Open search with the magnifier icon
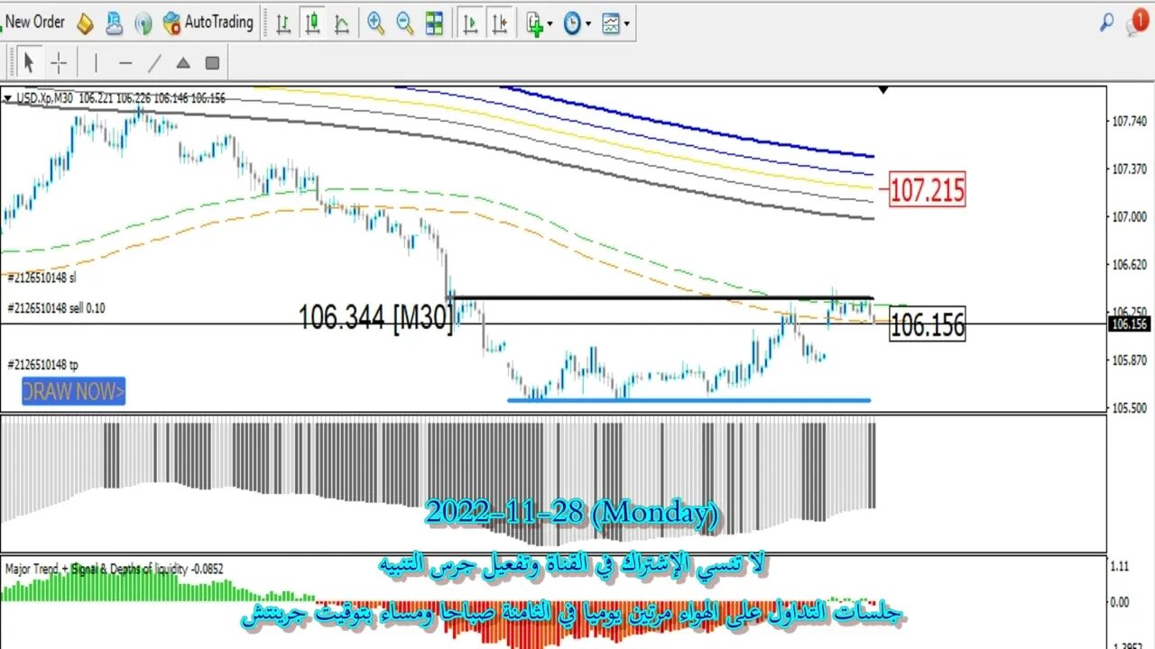 1107,23
